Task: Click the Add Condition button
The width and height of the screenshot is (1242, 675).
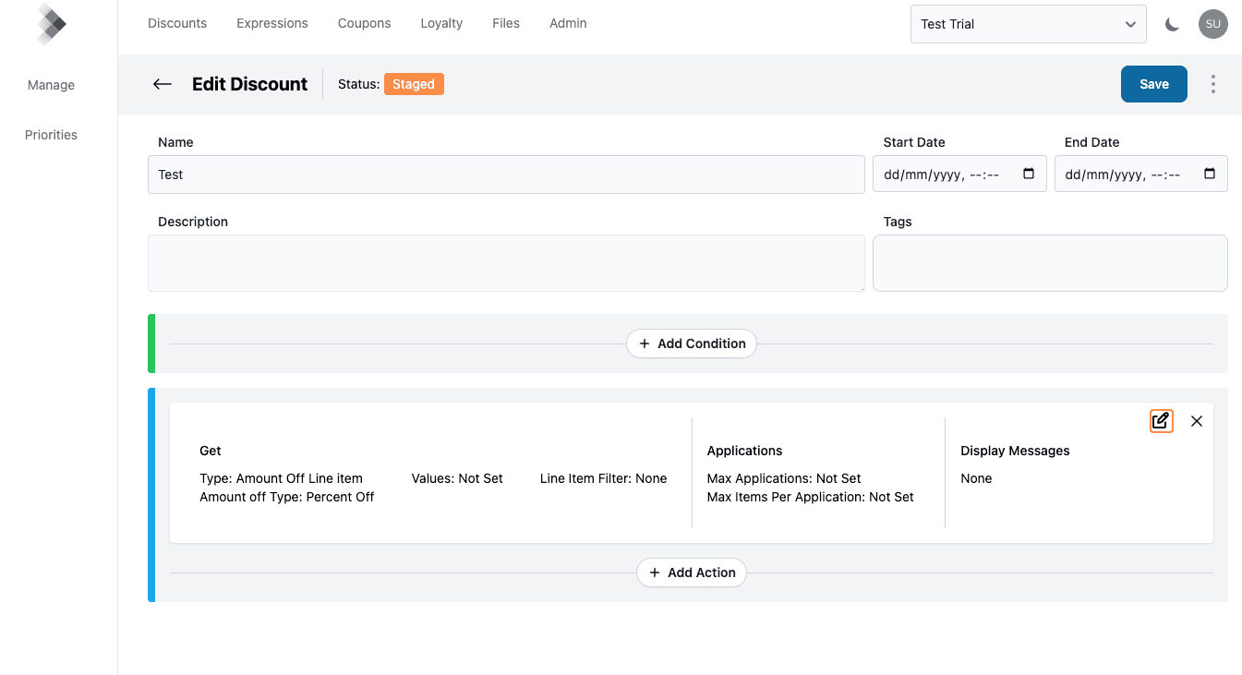Action: click(692, 344)
